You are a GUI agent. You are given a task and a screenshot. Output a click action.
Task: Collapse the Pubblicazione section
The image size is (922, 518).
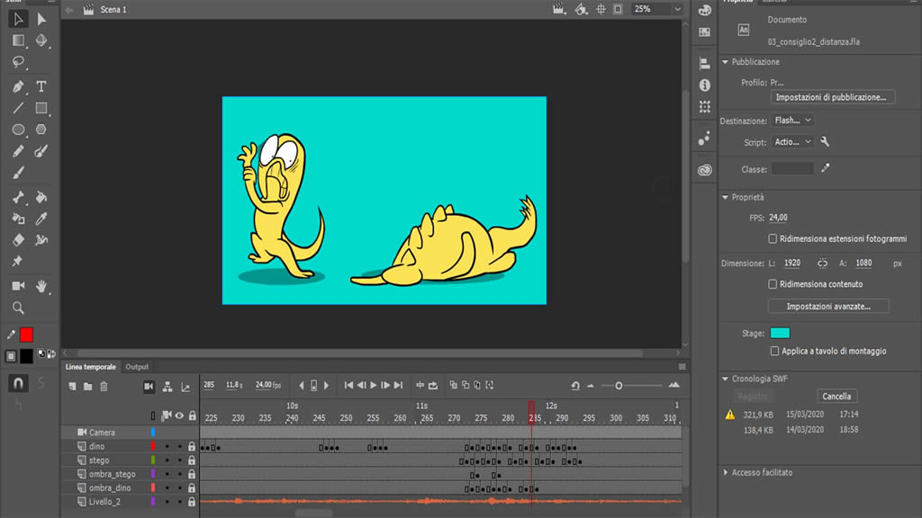pos(725,62)
